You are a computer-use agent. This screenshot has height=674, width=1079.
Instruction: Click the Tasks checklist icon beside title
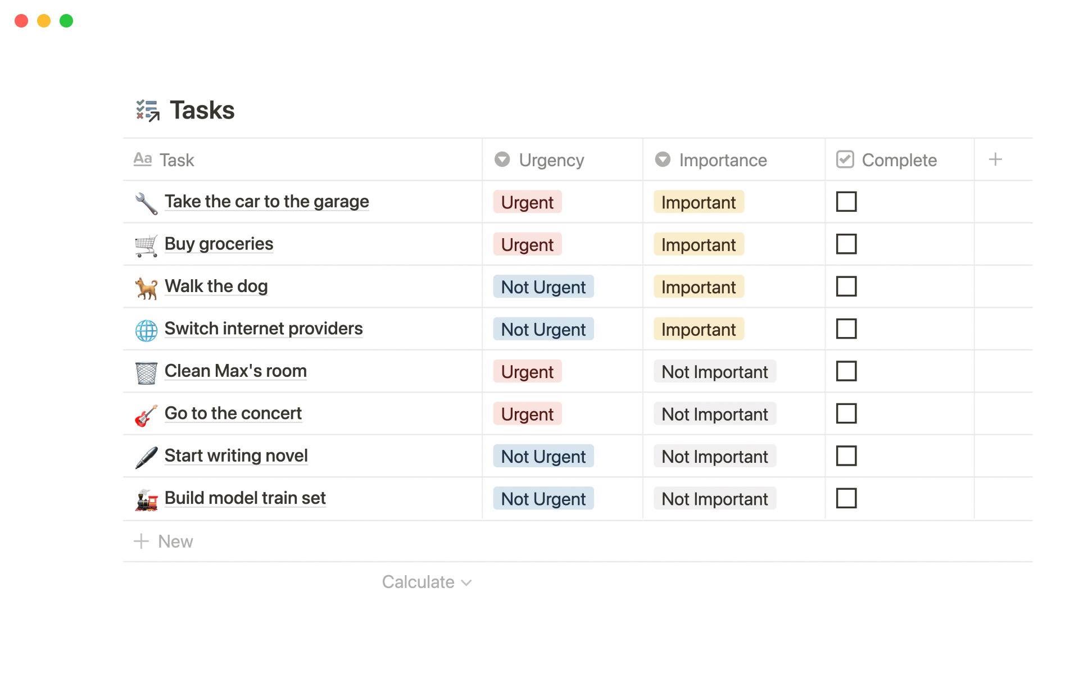tap(148, 111)
